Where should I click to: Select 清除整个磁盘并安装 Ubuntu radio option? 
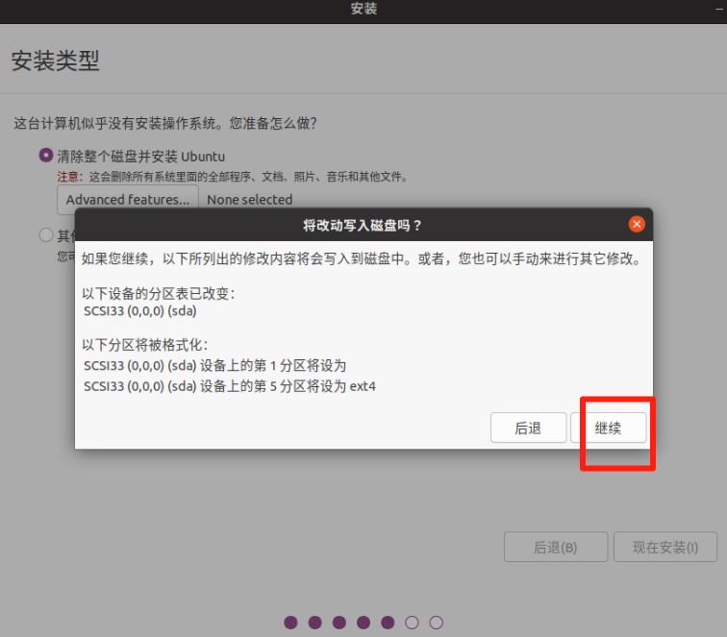click(46, 156)
